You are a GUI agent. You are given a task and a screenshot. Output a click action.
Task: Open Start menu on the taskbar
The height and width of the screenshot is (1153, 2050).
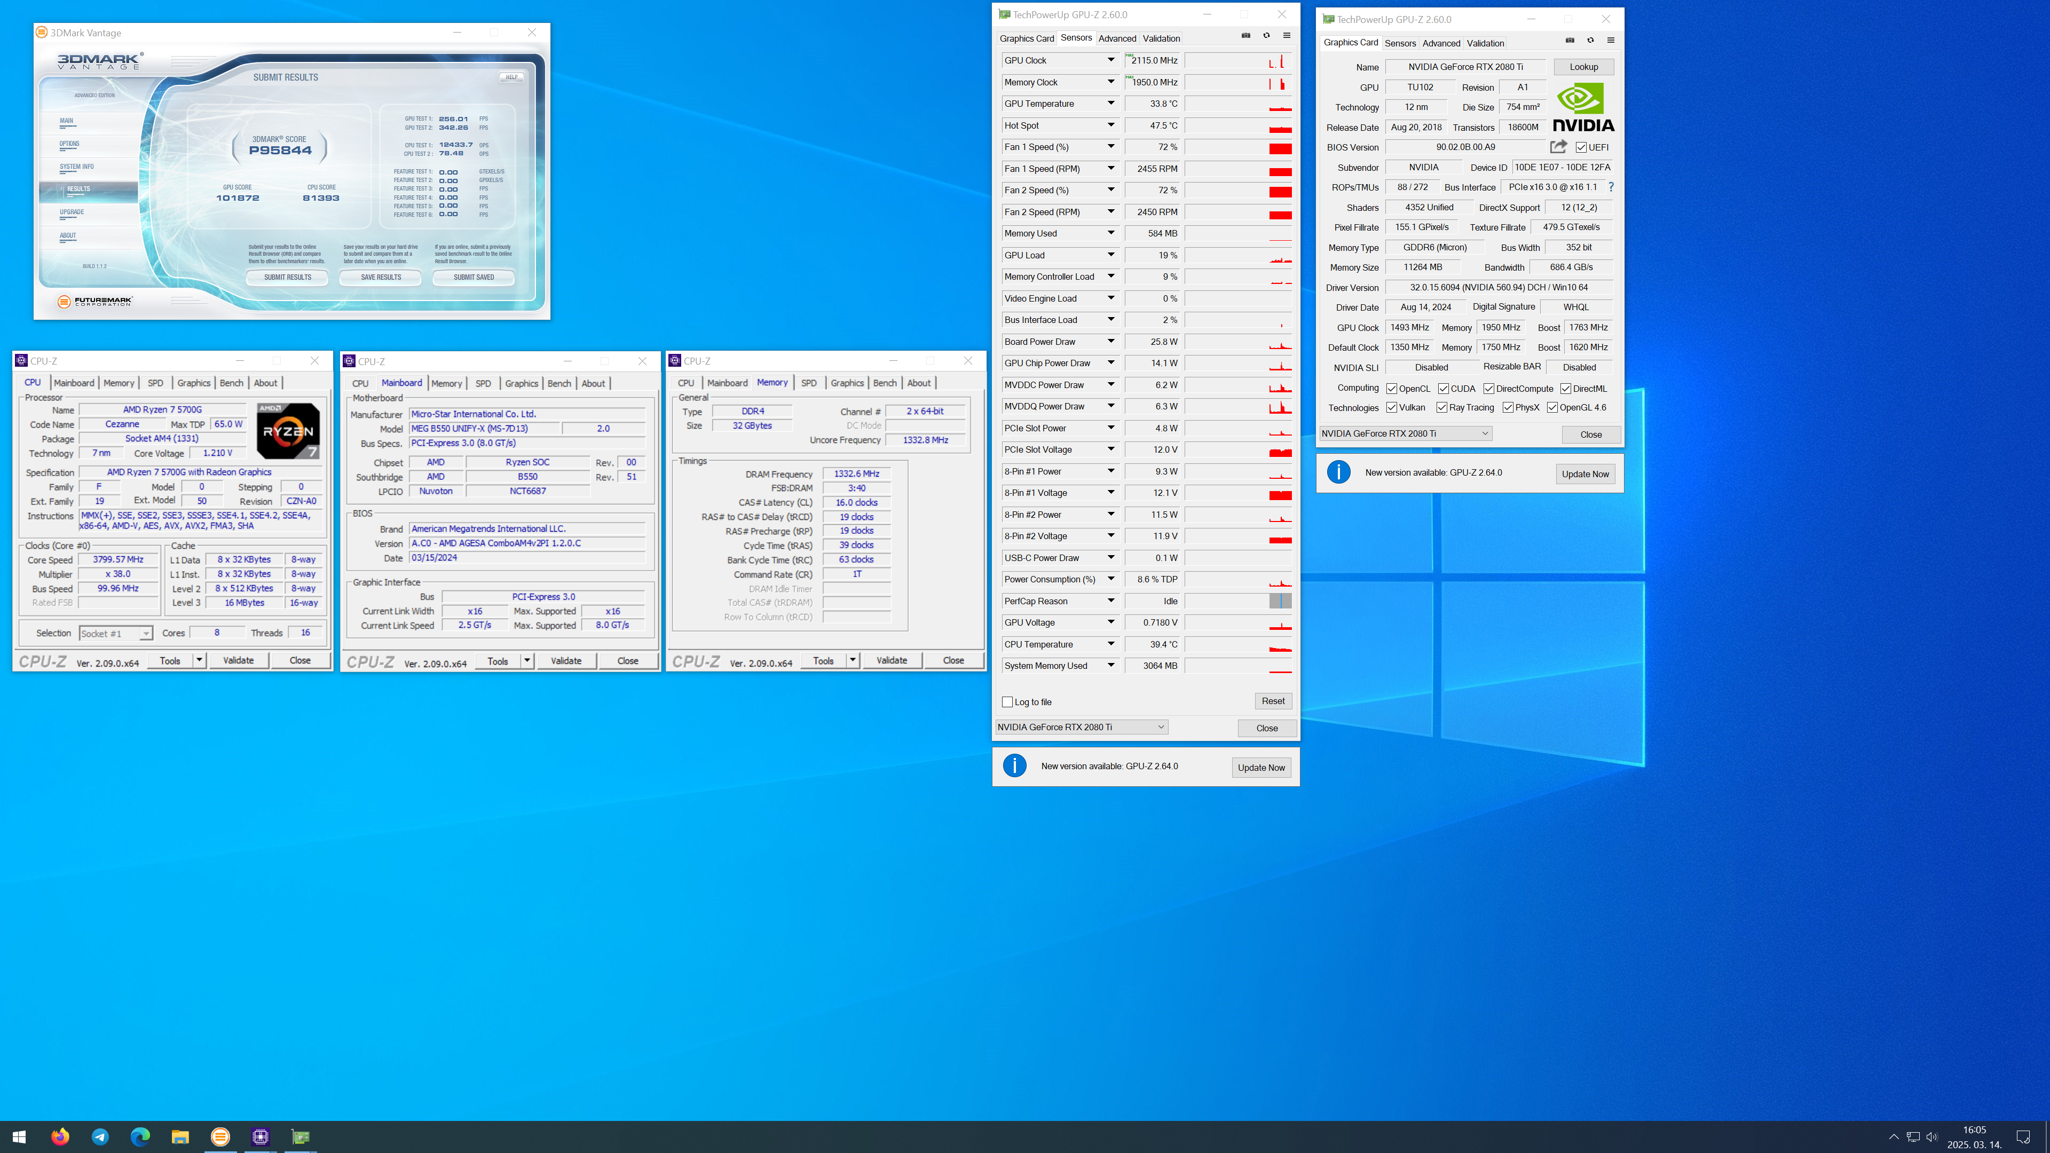click(x=19, y=1136)
